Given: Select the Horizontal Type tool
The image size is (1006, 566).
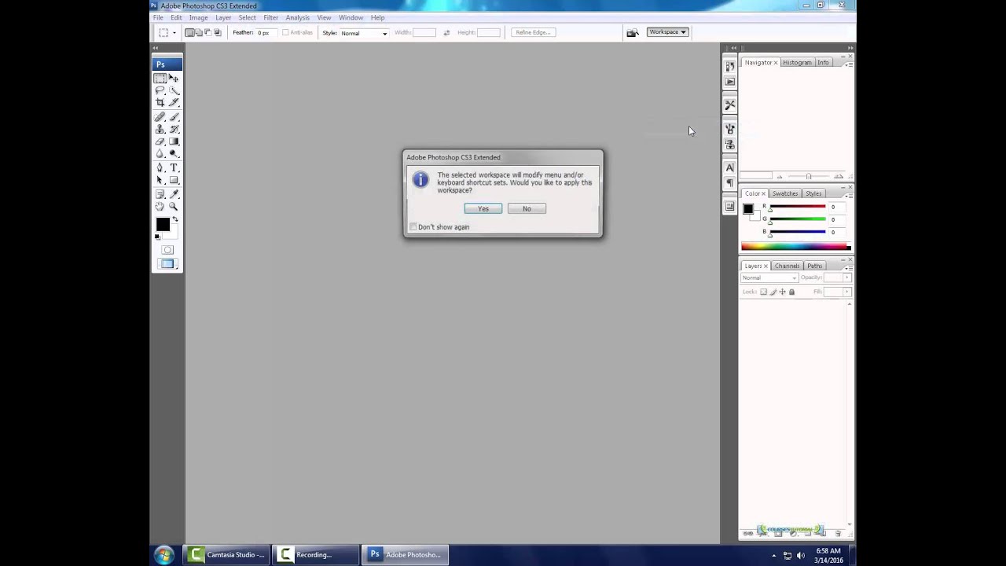Looking at the screenshot, I should click(174, 167).
